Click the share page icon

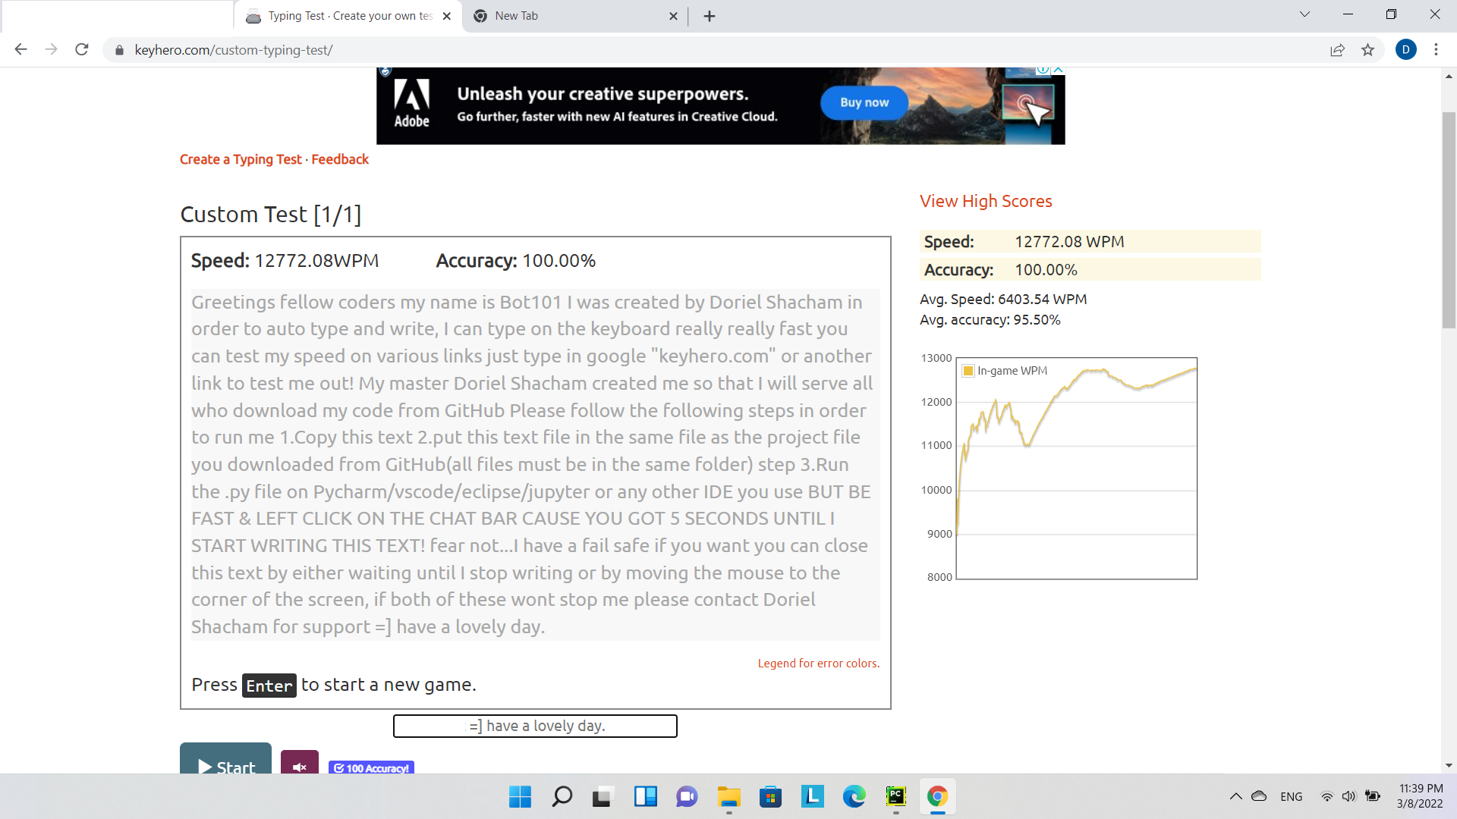point(1337,50)
